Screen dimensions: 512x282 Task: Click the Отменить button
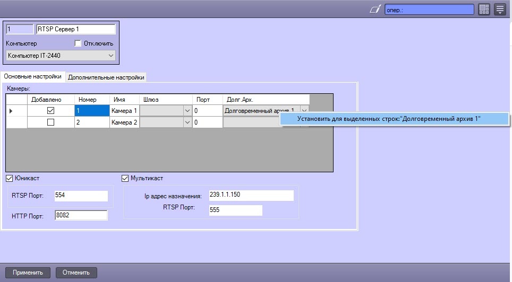click(76, 272)
